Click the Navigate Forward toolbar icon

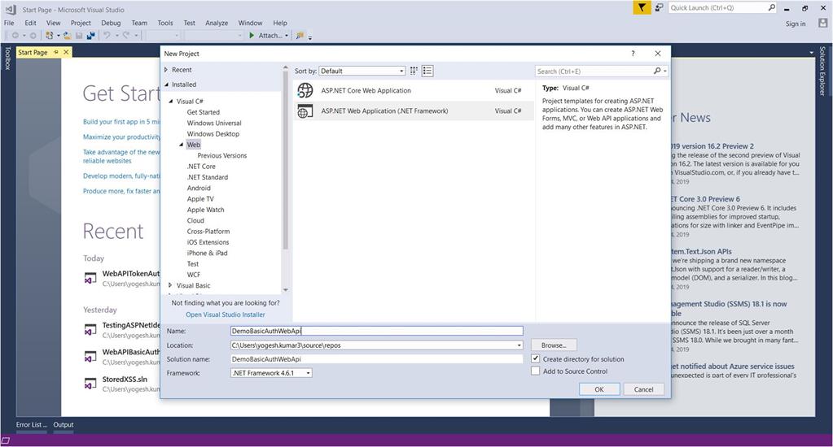pos(33,36)
